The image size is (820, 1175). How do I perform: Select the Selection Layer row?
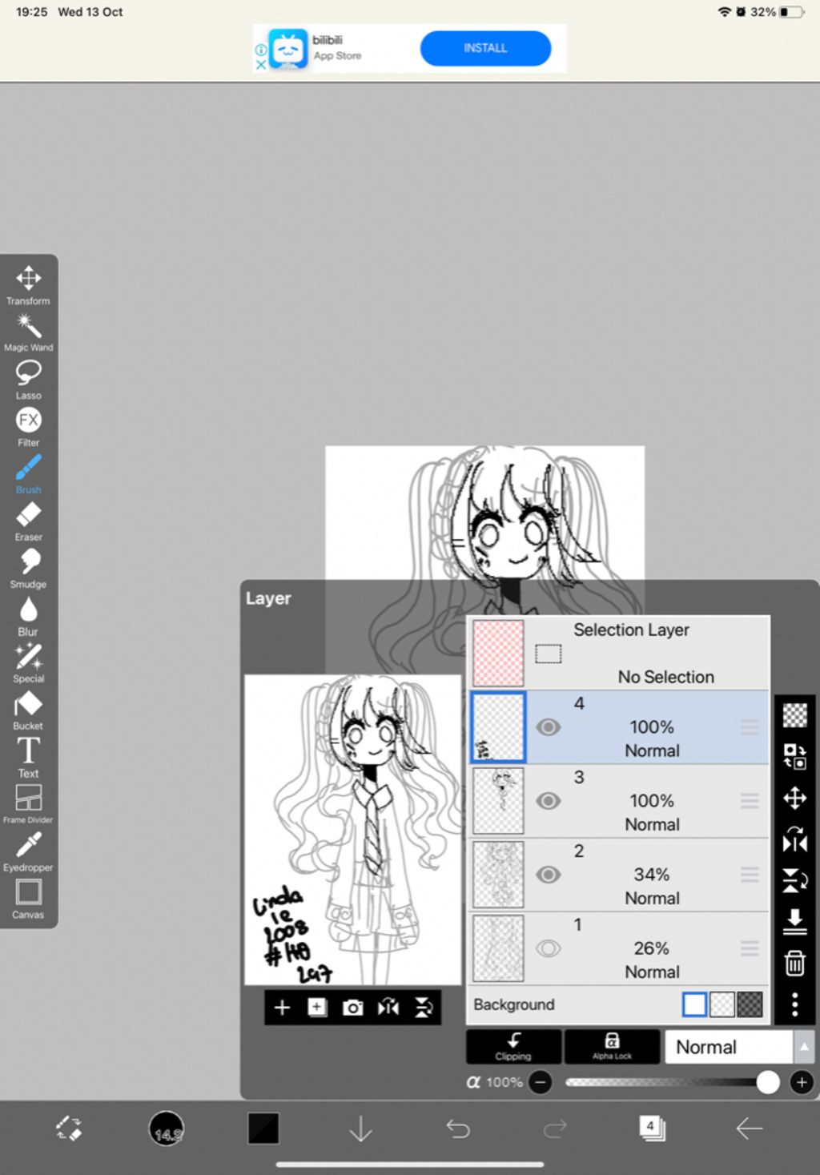coord(618,653)
